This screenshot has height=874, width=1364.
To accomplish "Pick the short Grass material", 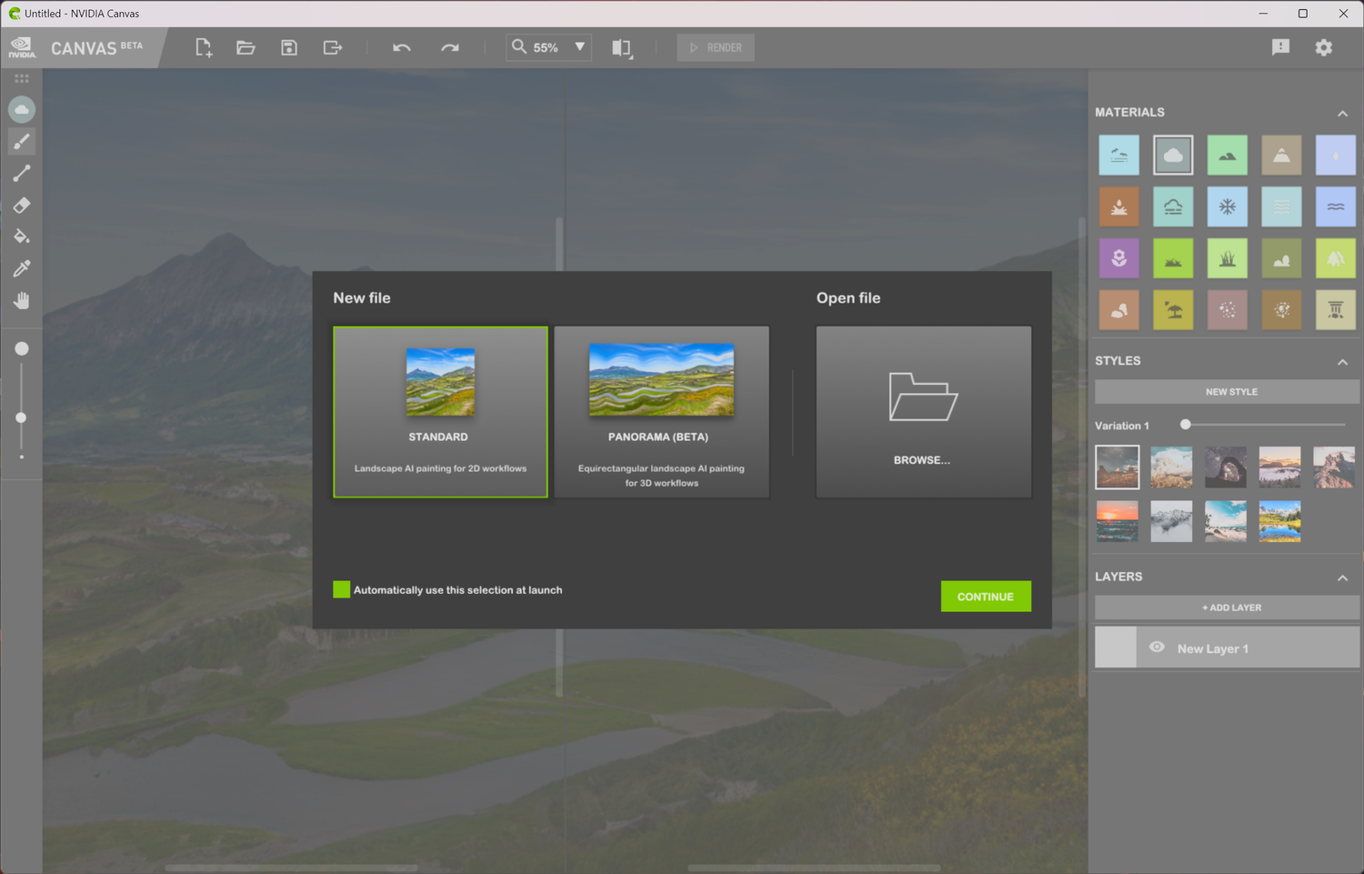I will 1173,258.
